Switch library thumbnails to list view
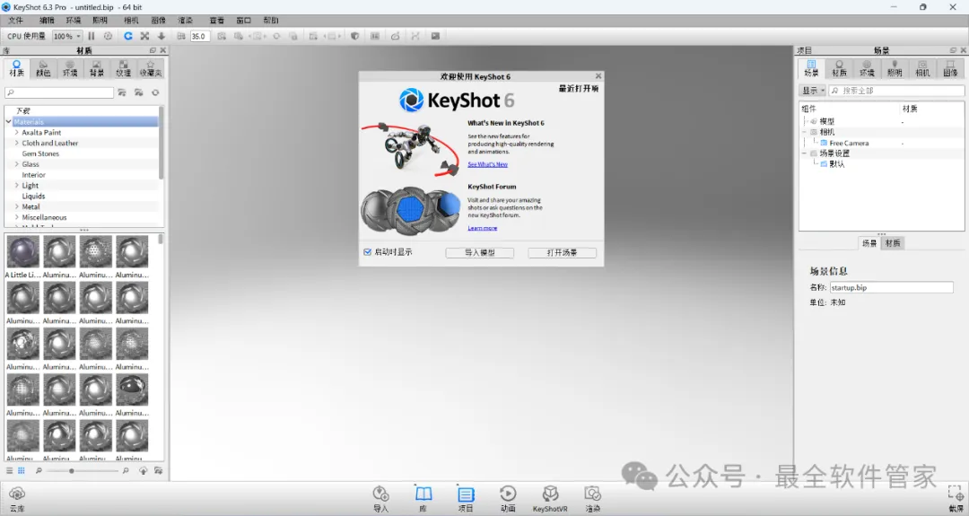Screen dimensions: 969x516 [9, 471]
